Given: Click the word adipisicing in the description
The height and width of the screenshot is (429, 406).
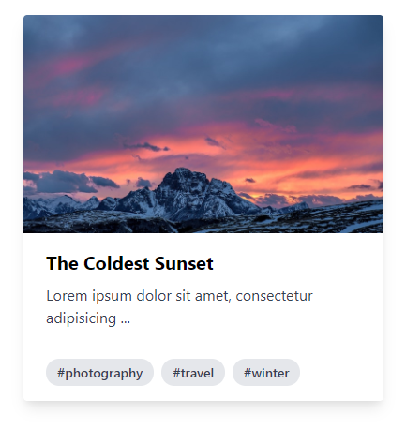Looking at the screenshot, I should [82, 318].
